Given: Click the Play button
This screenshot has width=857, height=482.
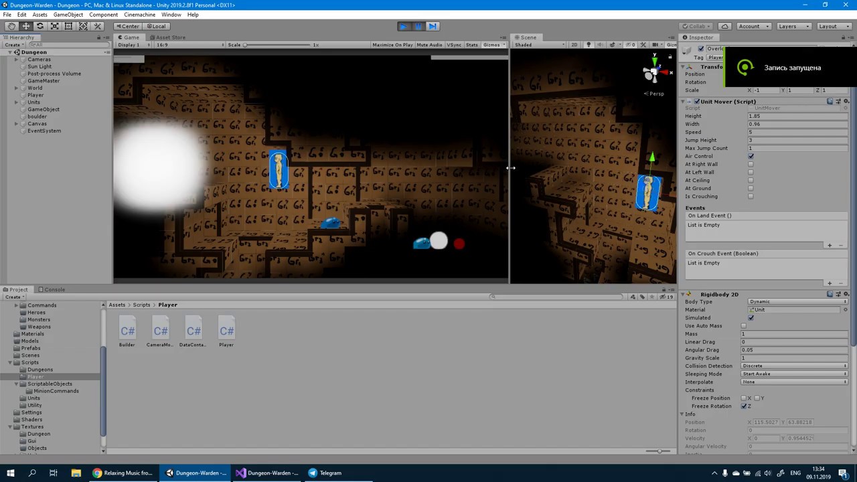Looking at the screenshot, I should pyautogui.click(x=403, y=25).
